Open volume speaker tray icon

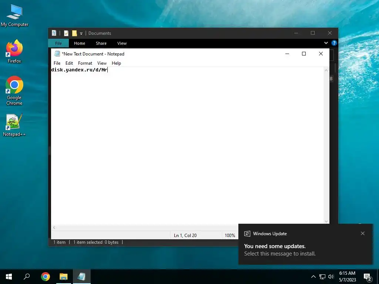331,277
